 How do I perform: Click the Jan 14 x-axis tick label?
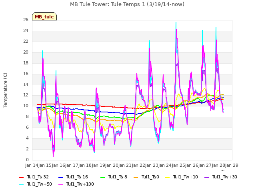[x=32, y=165]
